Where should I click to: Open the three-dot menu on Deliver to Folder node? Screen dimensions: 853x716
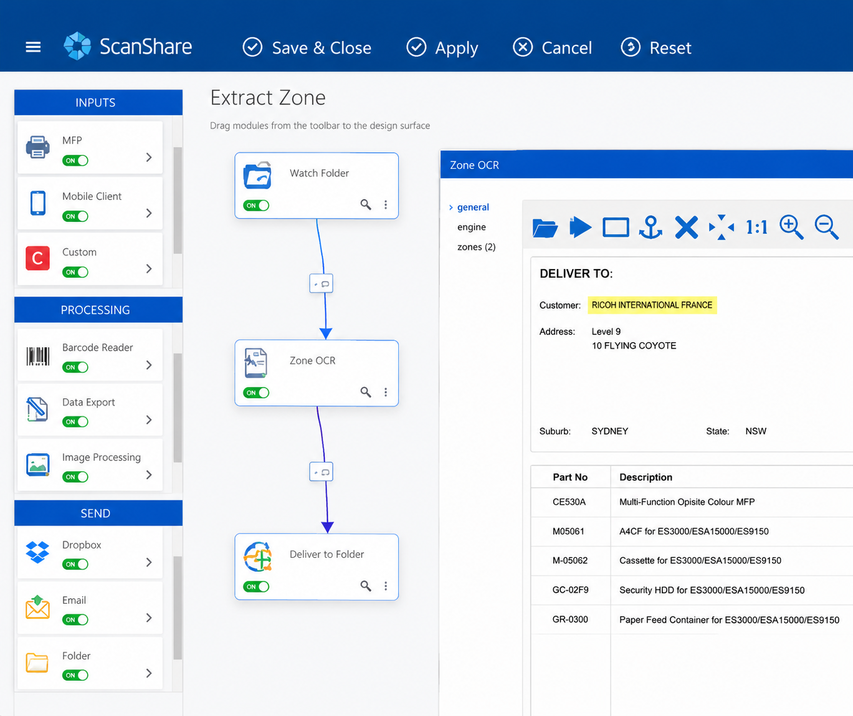[x=386, y=586]
